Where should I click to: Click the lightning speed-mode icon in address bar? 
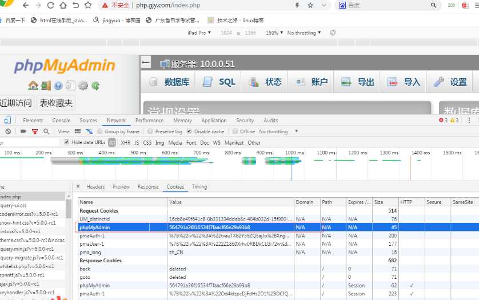297,5
